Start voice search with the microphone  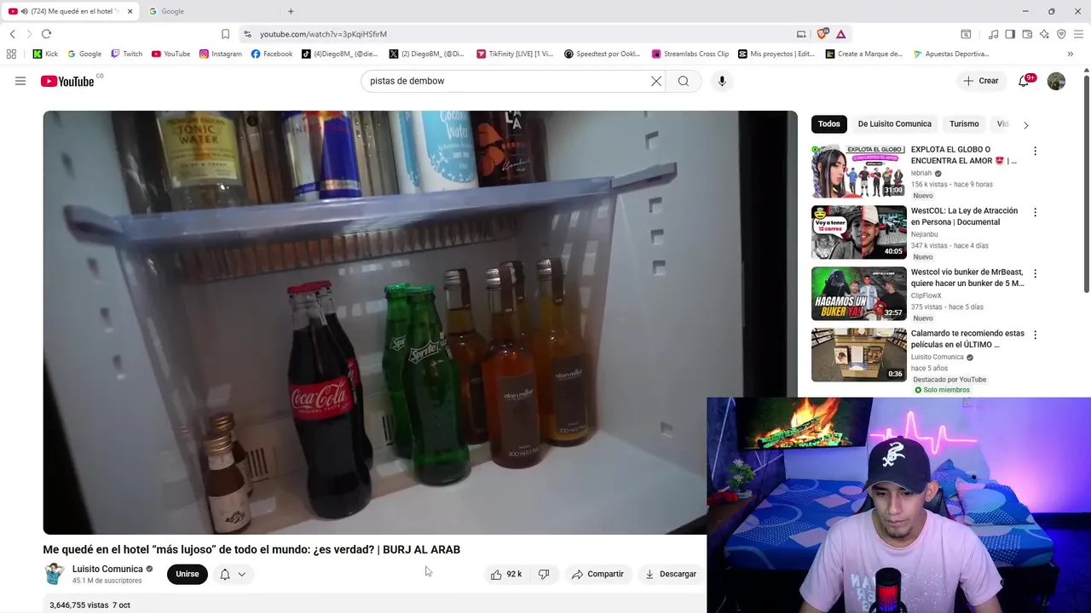pos(722,81)
